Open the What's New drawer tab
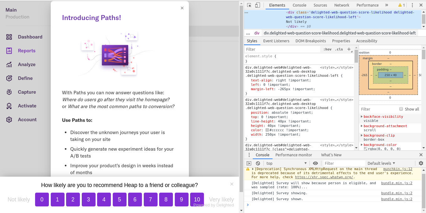 331,155
